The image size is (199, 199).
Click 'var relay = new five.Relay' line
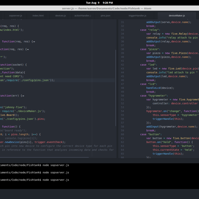[172, 34]
